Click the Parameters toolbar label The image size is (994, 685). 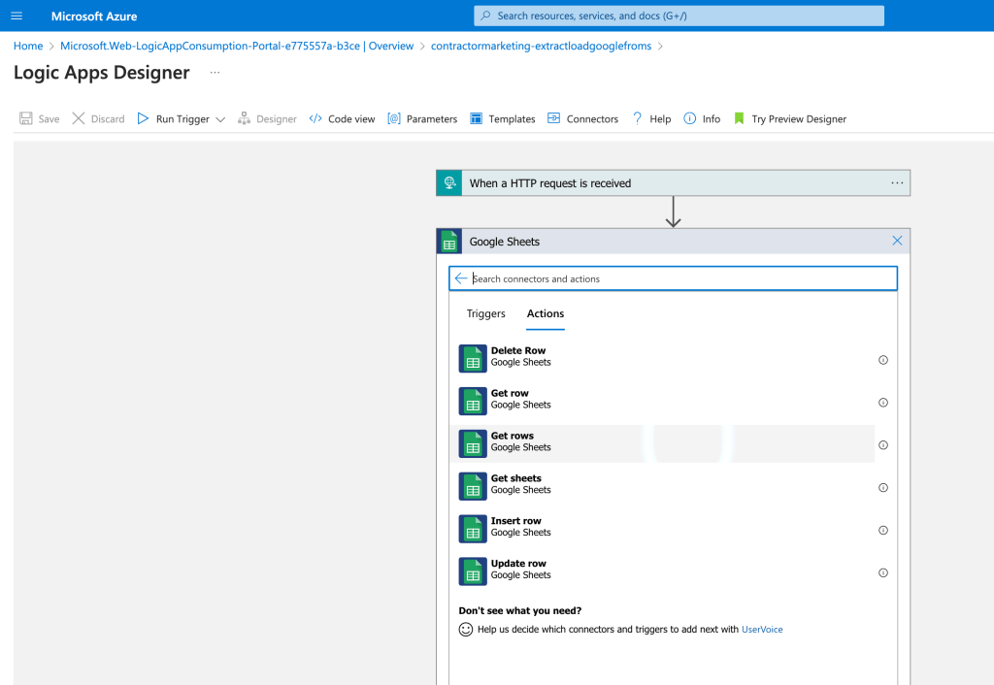(x=432, y=119)
